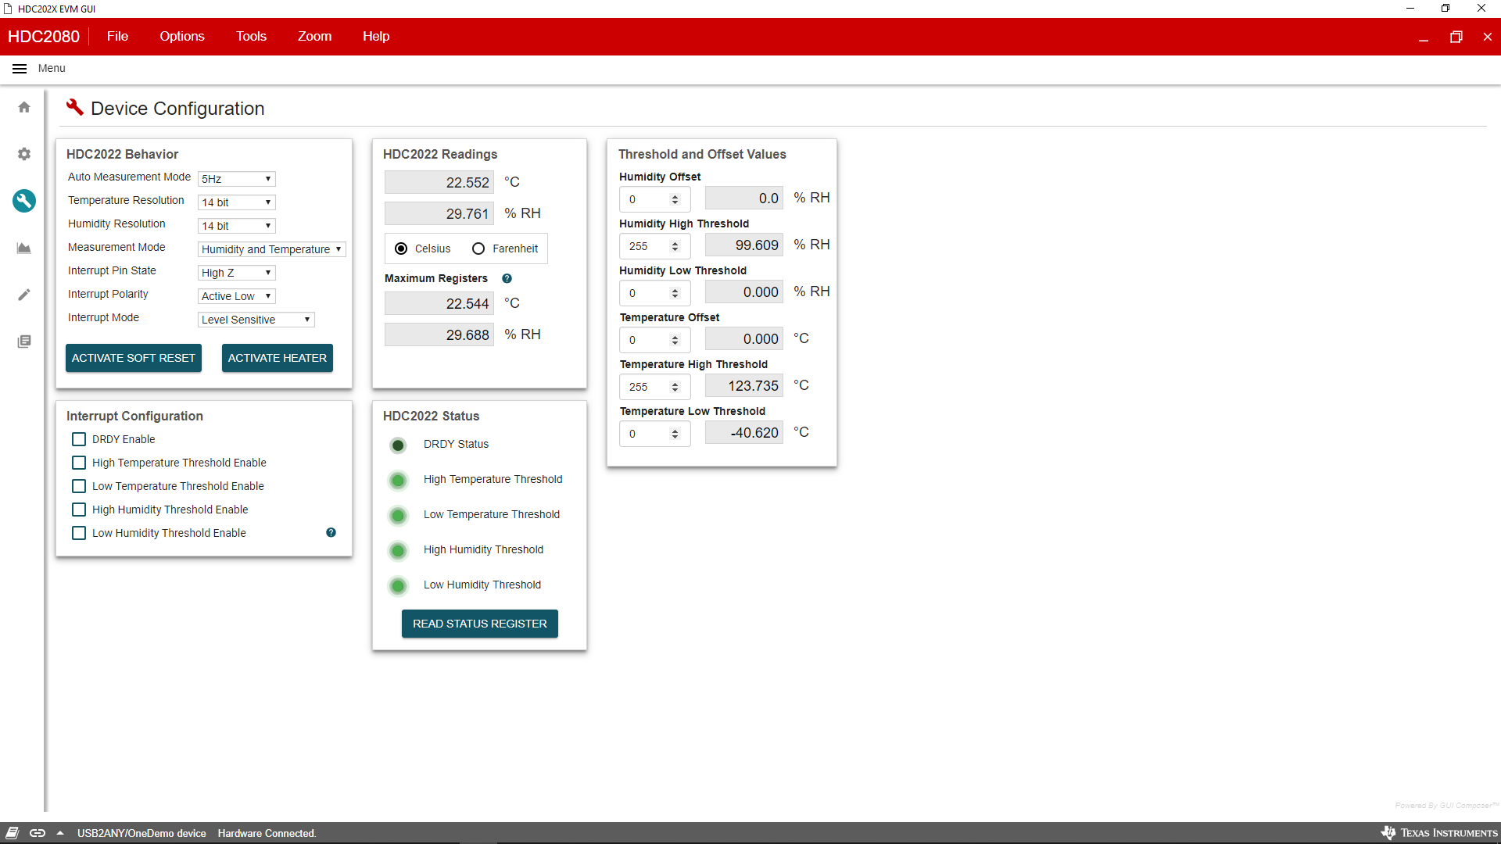This screenshot has height=844, width=1501.
Task: Click the humidity reading field 29.761
Action: (x=439, y=213)
